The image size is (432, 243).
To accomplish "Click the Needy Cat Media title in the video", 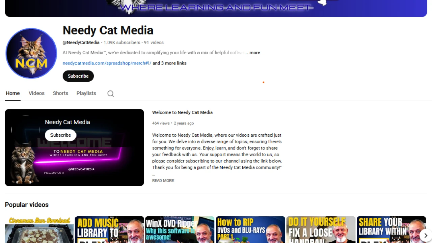I will (67, 122).
